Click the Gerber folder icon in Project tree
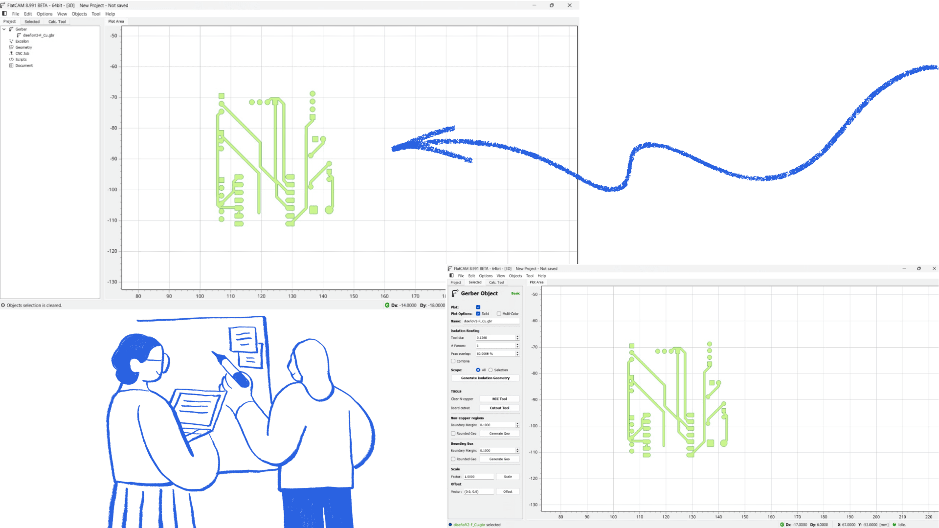Screen dimensions: 939x528 tap(11, 29)
